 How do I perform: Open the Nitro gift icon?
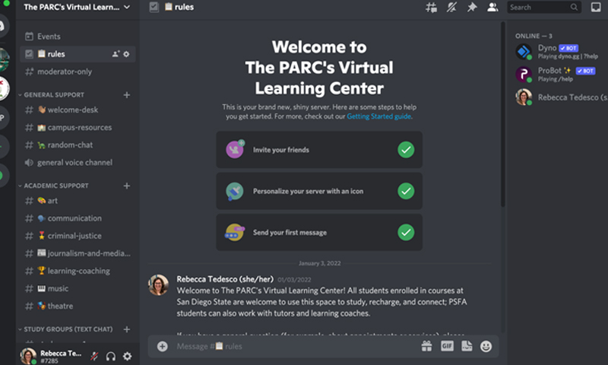coord(426,346)
